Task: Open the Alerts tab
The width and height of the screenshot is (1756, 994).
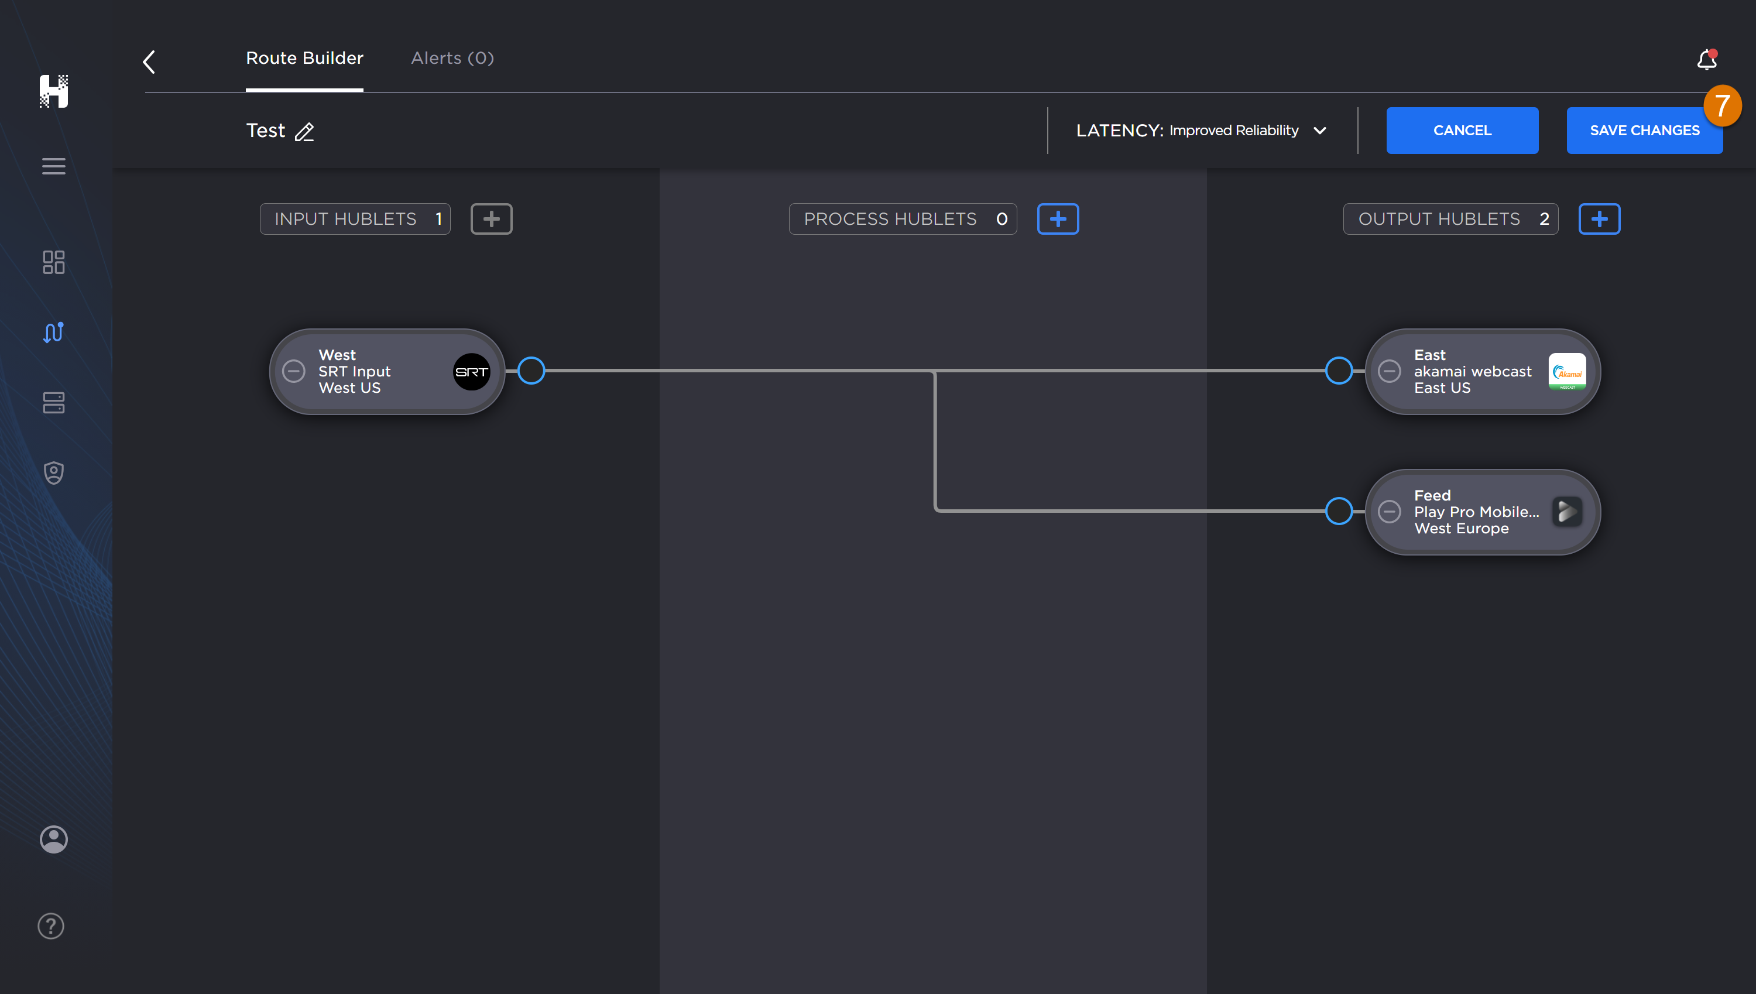Action: tap(452, 58)
